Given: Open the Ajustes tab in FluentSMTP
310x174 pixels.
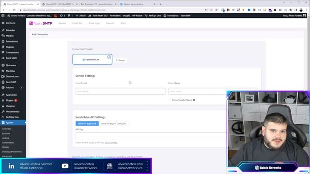Looking at the screenshot, I should 62,23.
